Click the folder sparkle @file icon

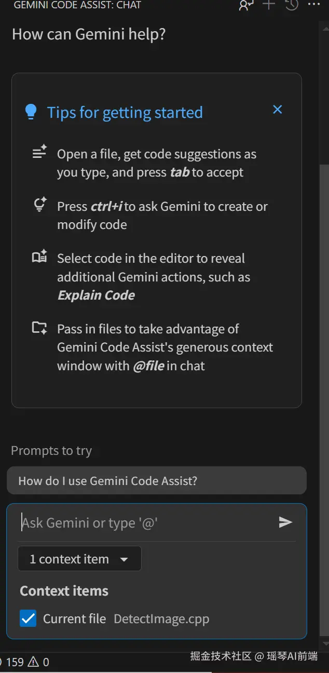coord(40,327)
